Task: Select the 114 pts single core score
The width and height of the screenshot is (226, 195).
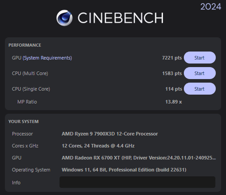Action: coord(174,89)
